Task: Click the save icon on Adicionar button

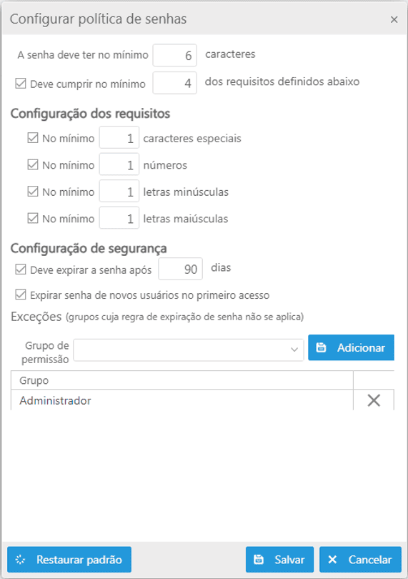Action: [x=322, y=347]
